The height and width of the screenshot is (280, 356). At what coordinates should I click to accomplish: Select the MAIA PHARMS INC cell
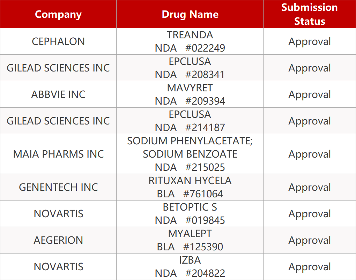click(x=58, y=154)
